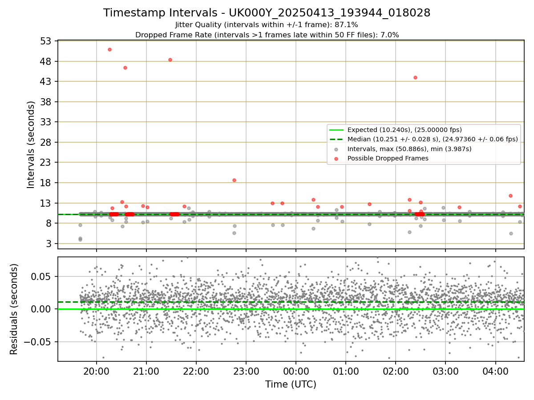Click the highest red point near 51 seconds
The width and height of the screenshot is (534, 400).
(x=109, y=49)
